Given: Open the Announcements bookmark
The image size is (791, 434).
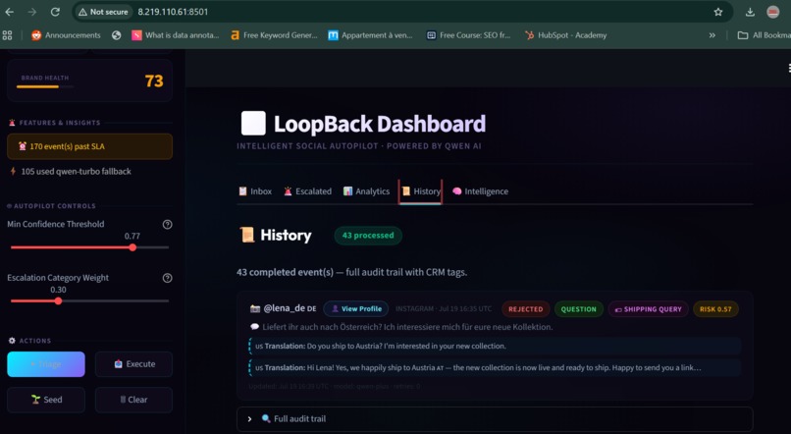Looking at the screenshot, I should (66, 35).
